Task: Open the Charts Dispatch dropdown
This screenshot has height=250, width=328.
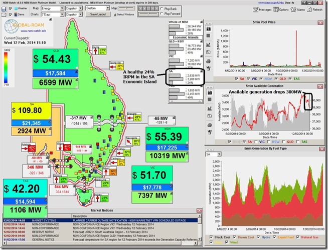Action: click(81, 14)
